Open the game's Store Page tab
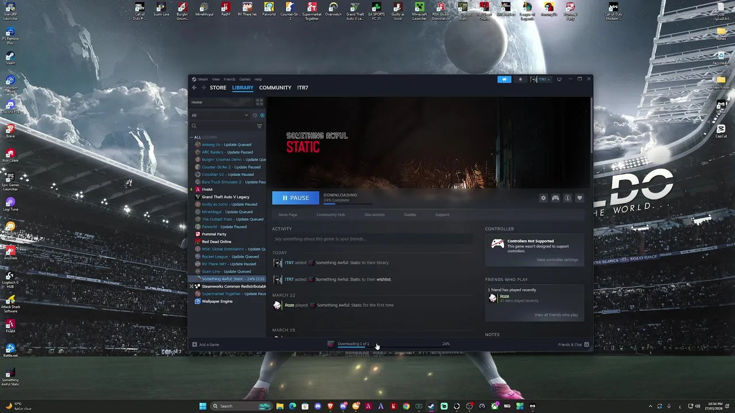 (288, 215)
